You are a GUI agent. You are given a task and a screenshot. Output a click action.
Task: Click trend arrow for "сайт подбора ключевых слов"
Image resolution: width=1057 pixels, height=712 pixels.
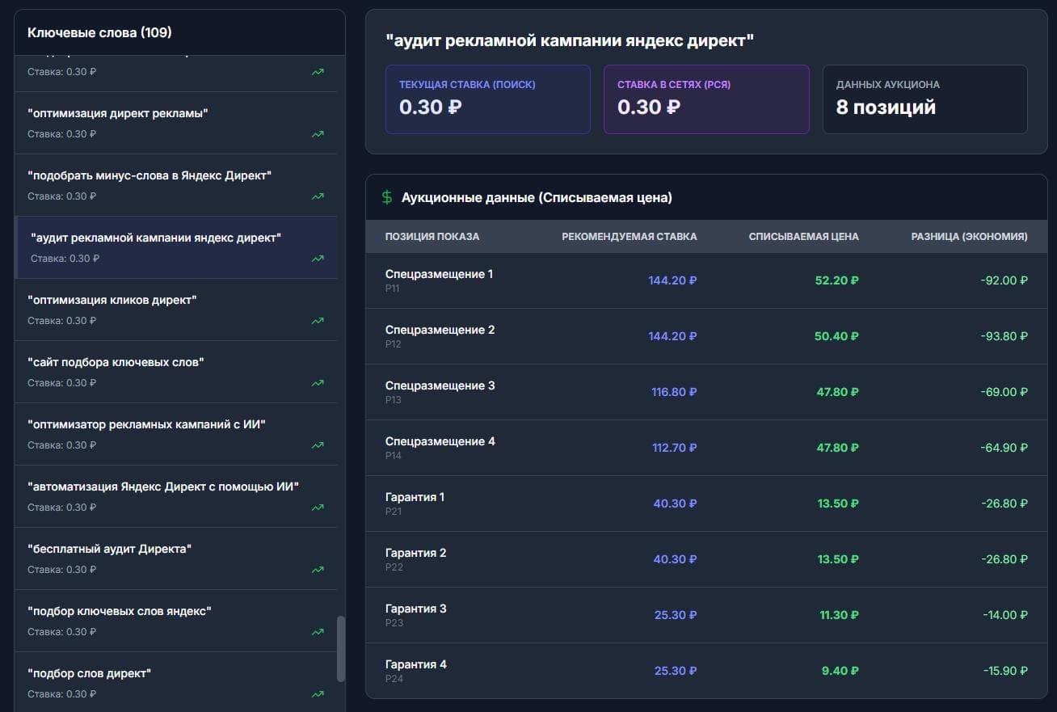point(318,383)
